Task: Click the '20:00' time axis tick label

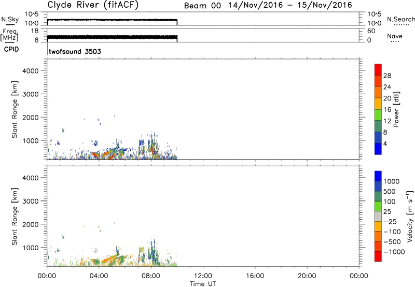Action: (307, 276)
